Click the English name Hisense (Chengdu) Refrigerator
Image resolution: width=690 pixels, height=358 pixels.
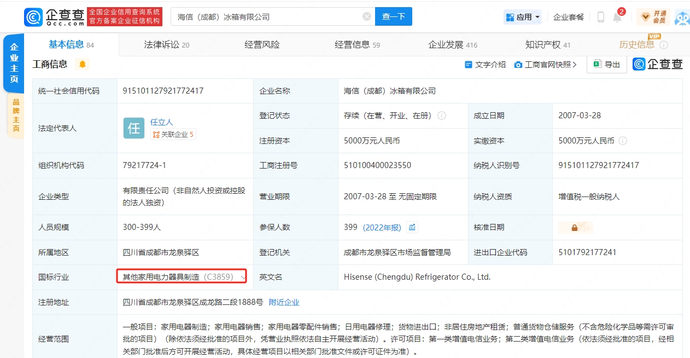(x=417, y=277)
